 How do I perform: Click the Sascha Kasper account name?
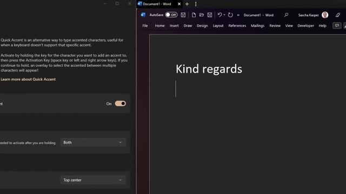pyautogui.click(x=308, y=15)
